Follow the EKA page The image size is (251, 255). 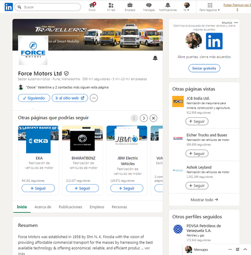click(x=38, y=188)
